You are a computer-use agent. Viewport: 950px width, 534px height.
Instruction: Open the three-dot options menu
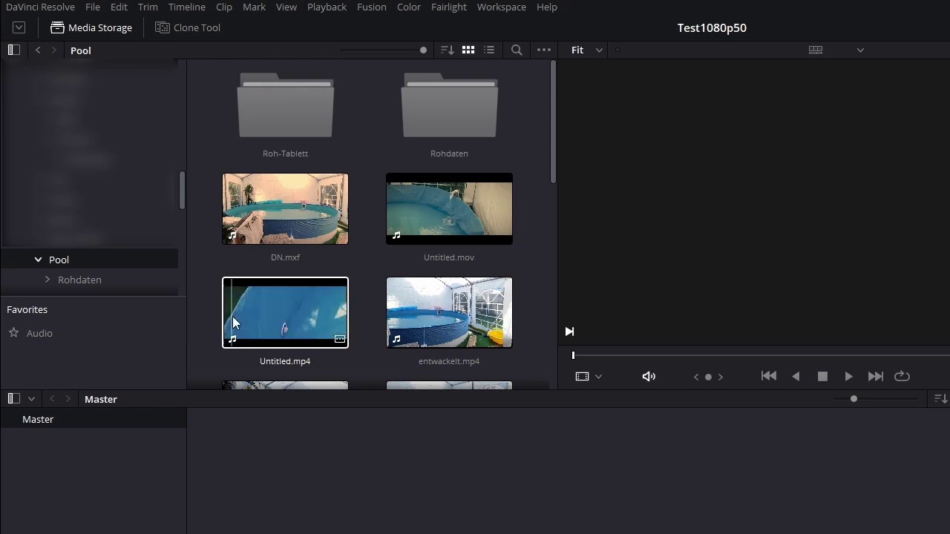544,50
